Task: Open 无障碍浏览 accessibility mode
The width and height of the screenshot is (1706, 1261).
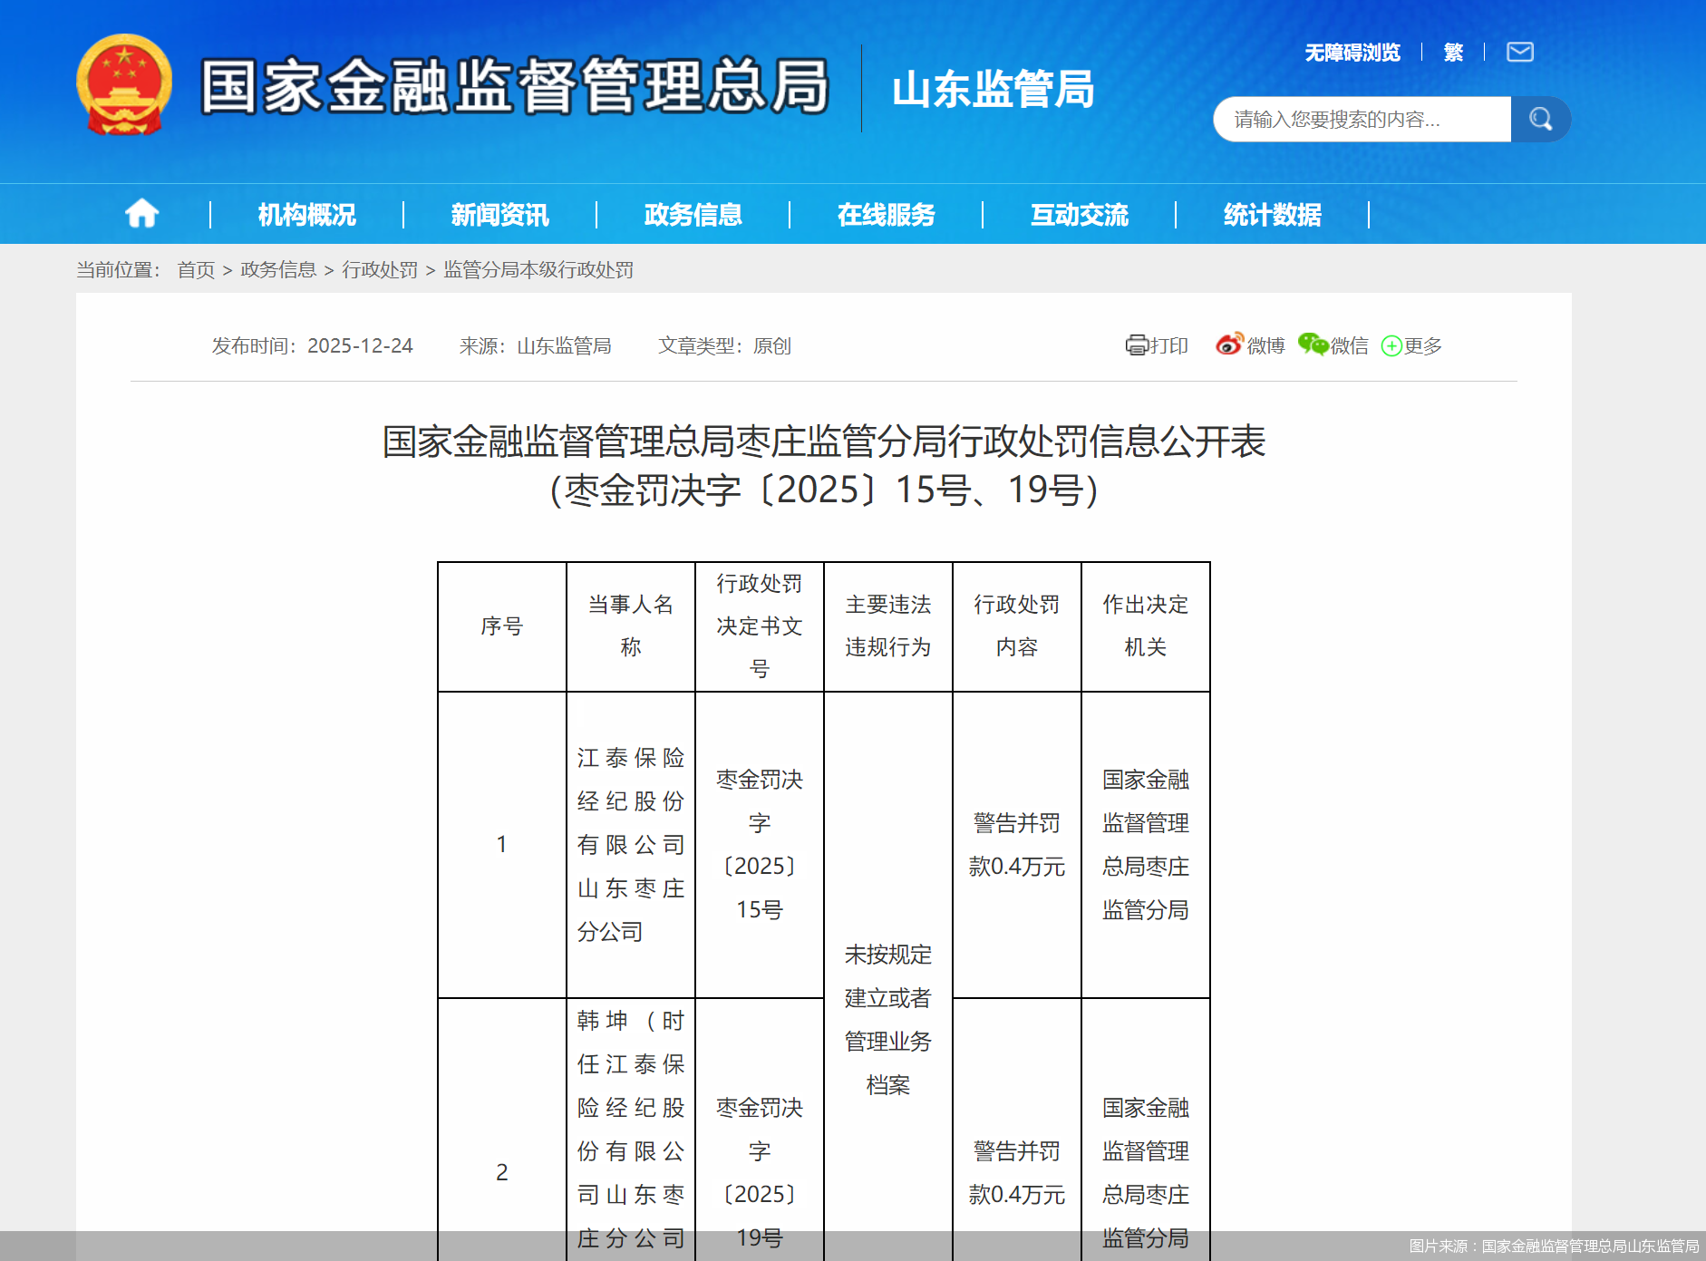Action: click(1352, 52)
